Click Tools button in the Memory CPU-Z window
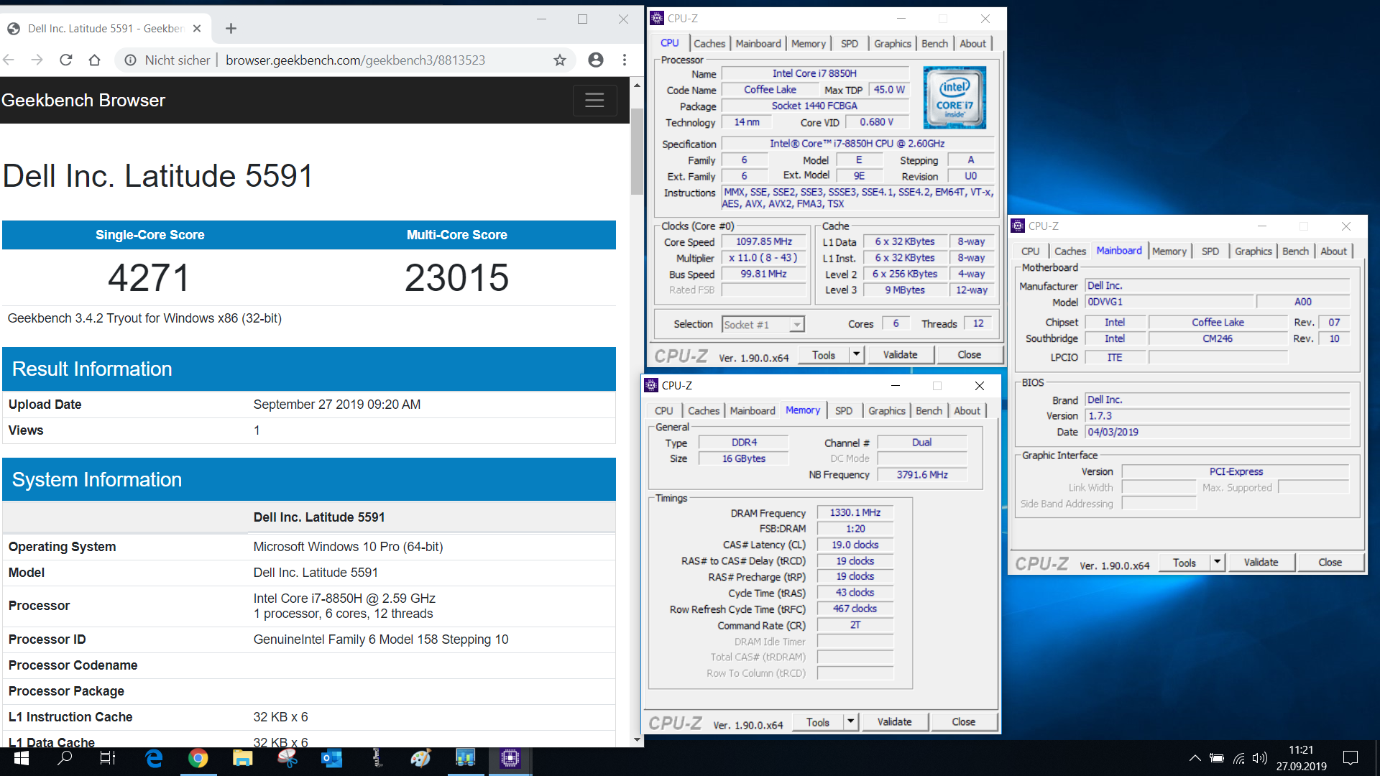 (x=818, y=721)
